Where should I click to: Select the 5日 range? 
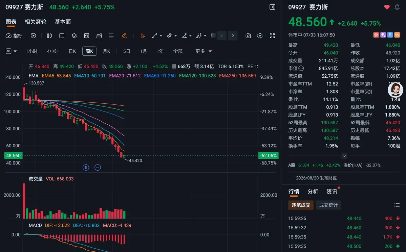click(x=127, y=51)
